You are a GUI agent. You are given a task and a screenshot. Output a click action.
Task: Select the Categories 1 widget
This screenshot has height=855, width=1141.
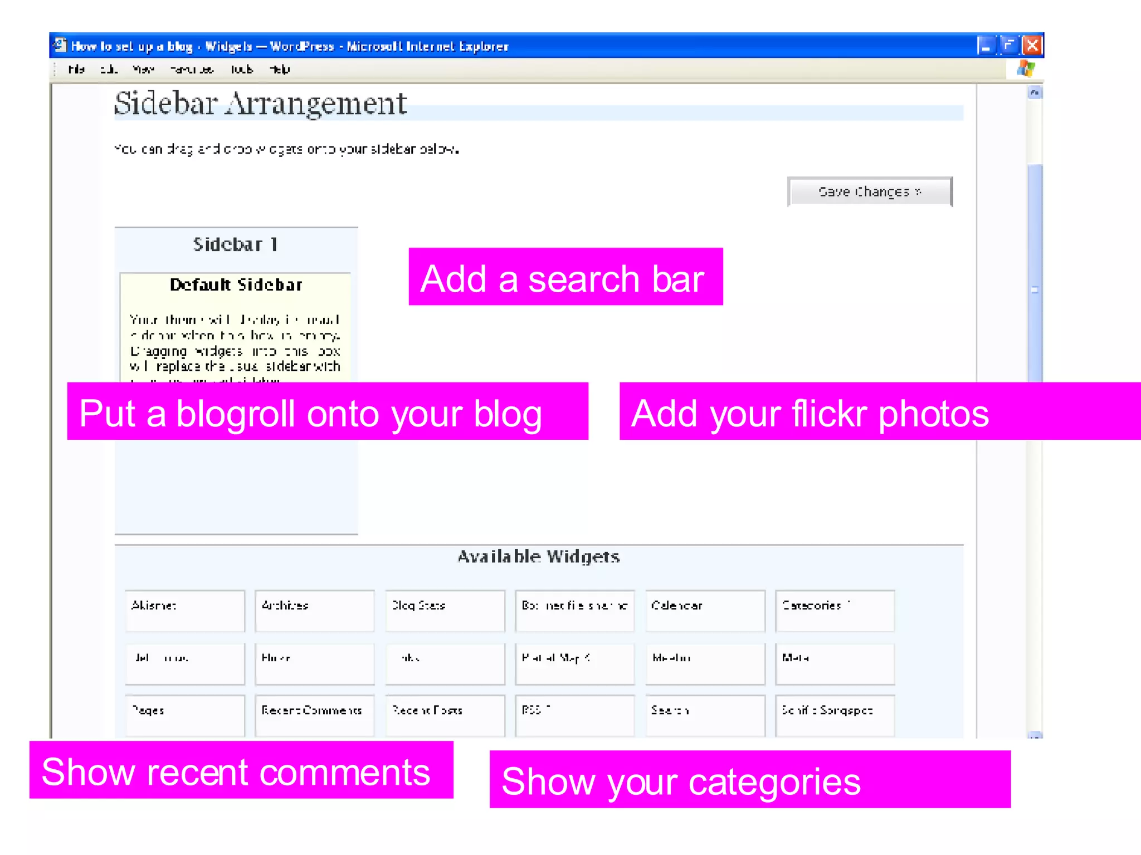pos(835,611)
